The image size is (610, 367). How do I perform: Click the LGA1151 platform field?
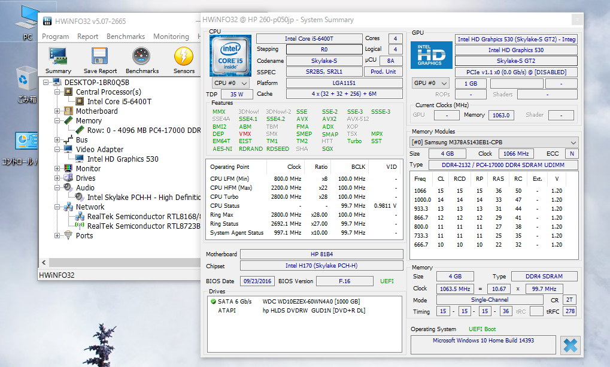(x=344, y=83)
